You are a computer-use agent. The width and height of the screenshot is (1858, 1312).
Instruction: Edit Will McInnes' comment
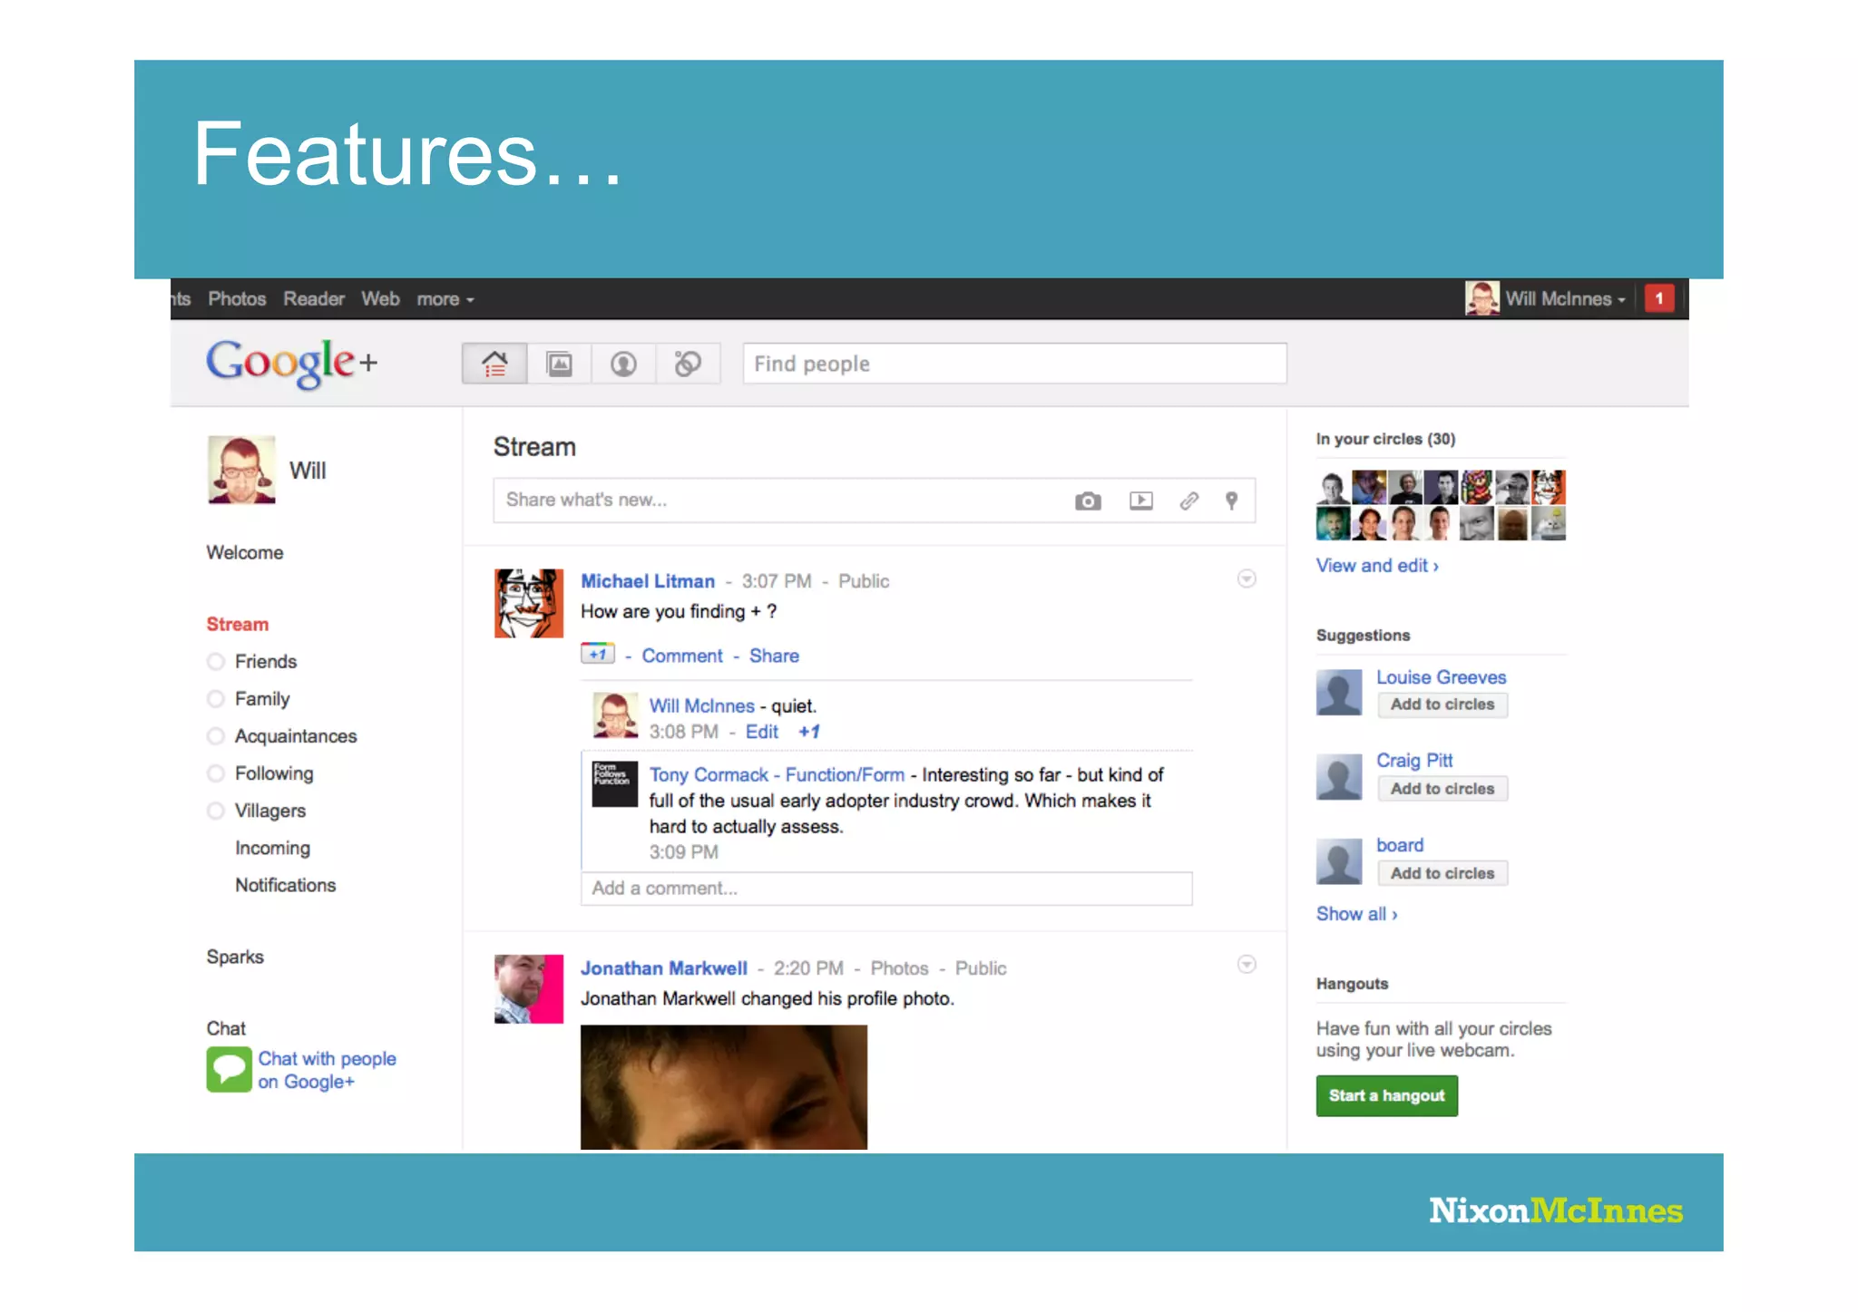click(762, 732)
